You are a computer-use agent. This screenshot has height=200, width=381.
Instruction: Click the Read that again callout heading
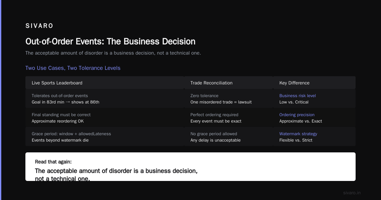coord(53,162)
